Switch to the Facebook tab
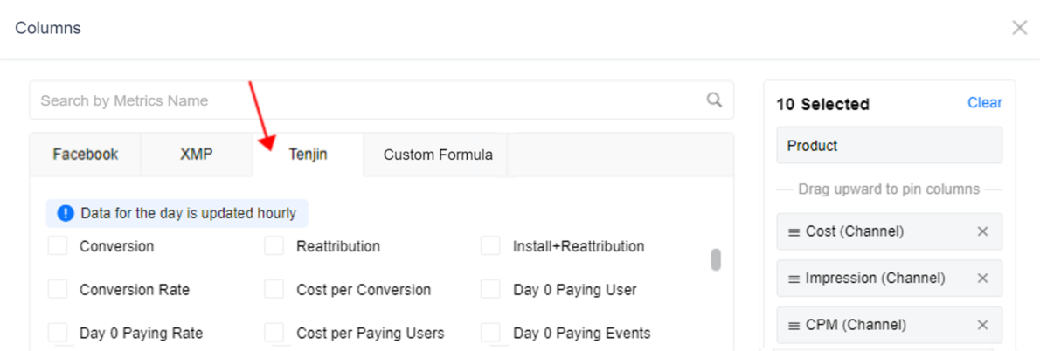The image size is (1040, 351). [86, 155]
